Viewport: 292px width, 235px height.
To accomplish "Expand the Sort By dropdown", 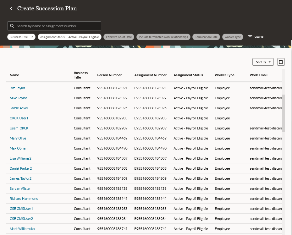I will 263,62.
